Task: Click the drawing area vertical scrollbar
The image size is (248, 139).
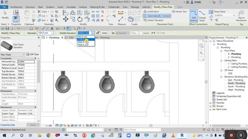Action: [206, 81]
